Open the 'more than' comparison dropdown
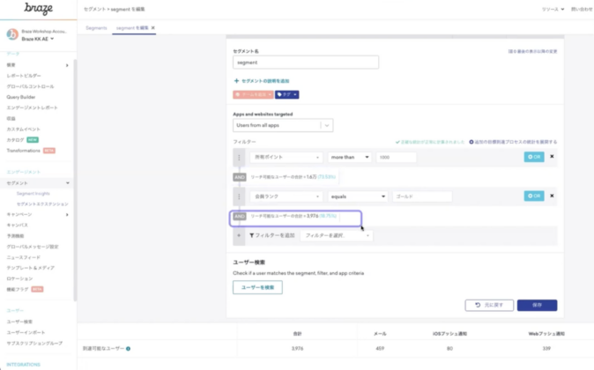This screenshot has width=594, height=370. coord(346,157)
